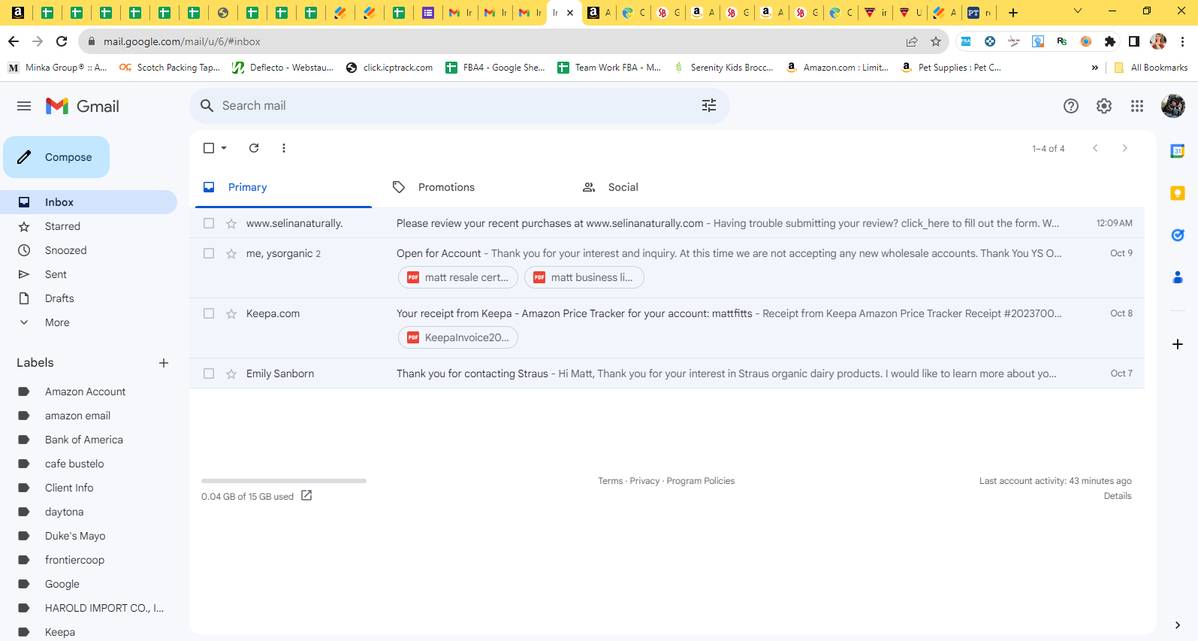This screenshot has height=641, width=1198.
Task: Select the ysorganic email checkbox
Action: pos(209,253)
